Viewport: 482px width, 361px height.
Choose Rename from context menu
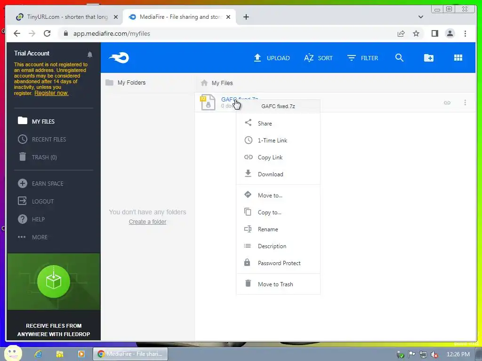point(278,229)
